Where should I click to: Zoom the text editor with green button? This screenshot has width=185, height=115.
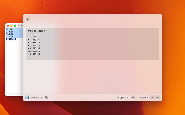(x=15, y=26)
